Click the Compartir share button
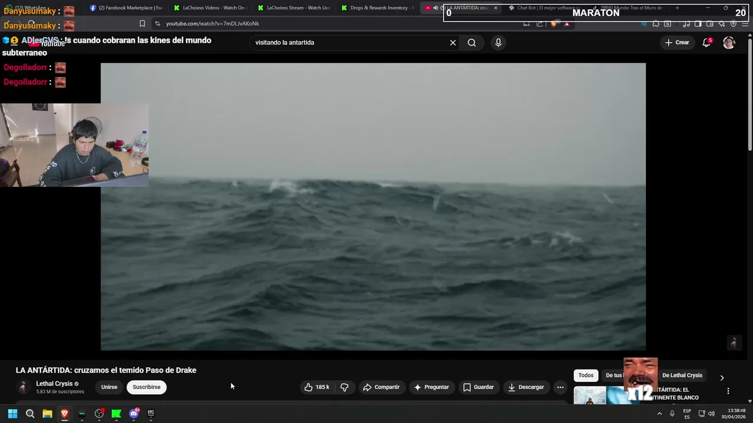This screenshot has width=753, height=423. click(381, 387)
